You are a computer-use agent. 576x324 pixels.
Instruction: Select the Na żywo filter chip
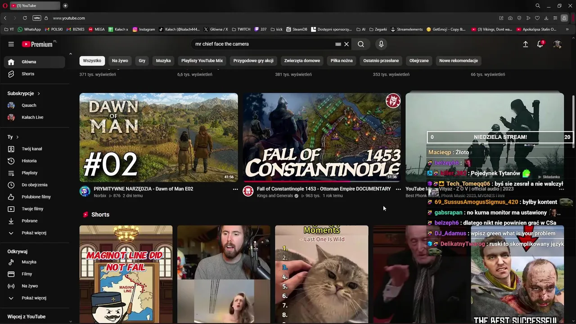click(x=120, y=61)
